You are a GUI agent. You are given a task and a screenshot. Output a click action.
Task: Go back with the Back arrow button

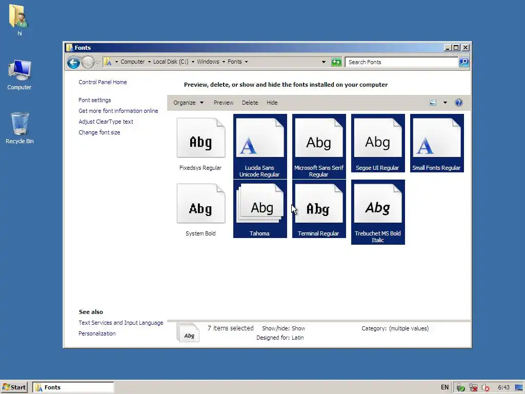(x=73, y=62)
